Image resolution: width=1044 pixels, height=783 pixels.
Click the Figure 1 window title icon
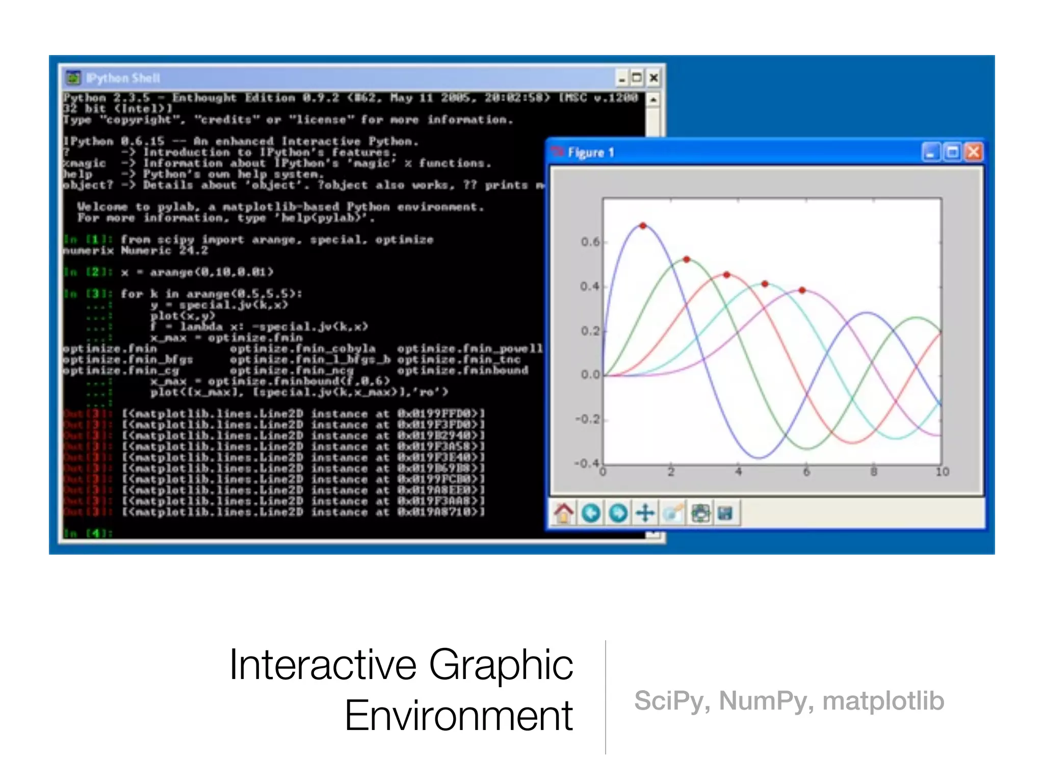[x=557, y=152]
